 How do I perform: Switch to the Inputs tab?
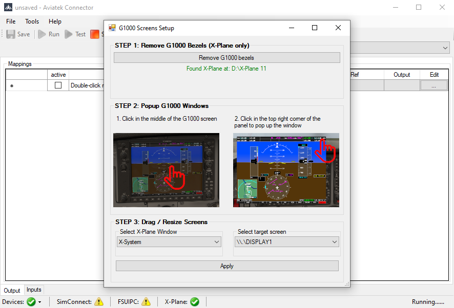tap(34, 290)
